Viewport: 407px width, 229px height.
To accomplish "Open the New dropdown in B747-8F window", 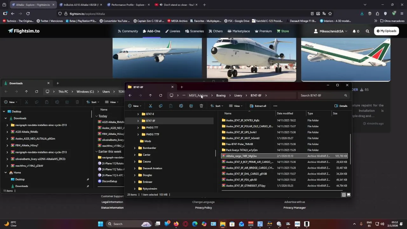I will 135,106.
